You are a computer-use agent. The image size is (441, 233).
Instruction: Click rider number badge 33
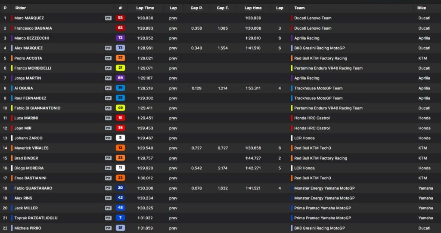pyautogui.click(x=120, y=158)
